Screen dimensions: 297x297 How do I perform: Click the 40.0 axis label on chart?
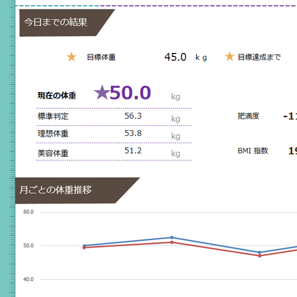tap(29, 279)
